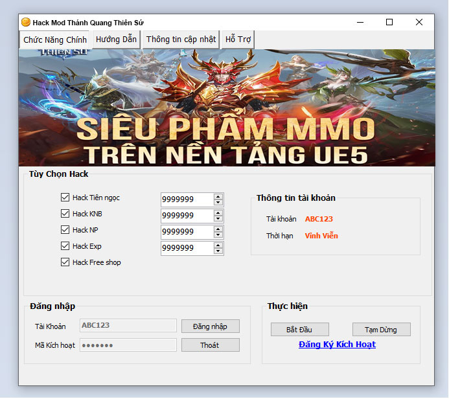Screen dimensions: 449x399
Task: Increase the Hack KNB value with up arrow
Action: pos(218,213)
